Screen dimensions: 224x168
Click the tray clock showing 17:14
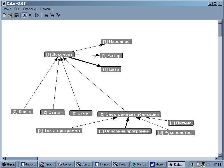click(217, 165)
